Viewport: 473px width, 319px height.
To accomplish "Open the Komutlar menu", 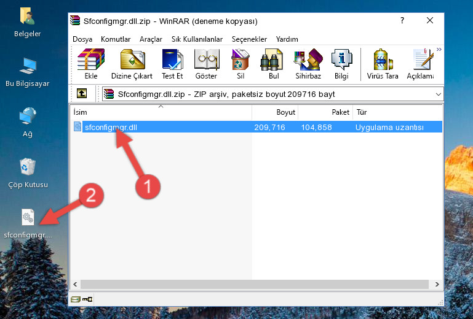I will click(x=116, y=39).
